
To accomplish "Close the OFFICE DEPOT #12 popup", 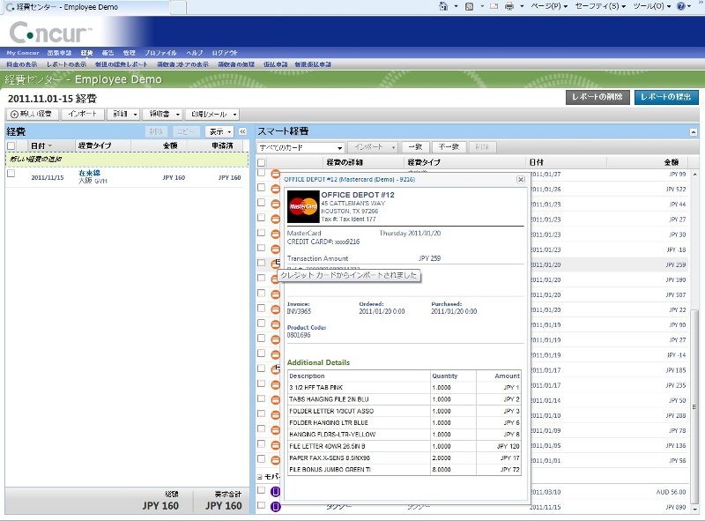I will 521,180.
